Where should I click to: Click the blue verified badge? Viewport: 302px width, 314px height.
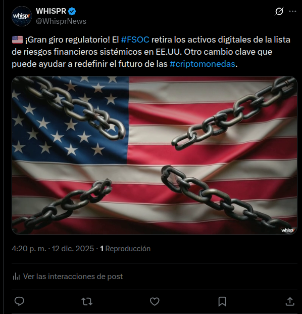click(x=72, y=11)
